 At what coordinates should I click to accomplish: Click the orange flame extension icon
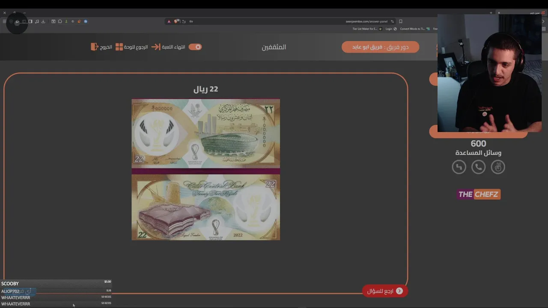pyautogui.click(x=79, y=21)
